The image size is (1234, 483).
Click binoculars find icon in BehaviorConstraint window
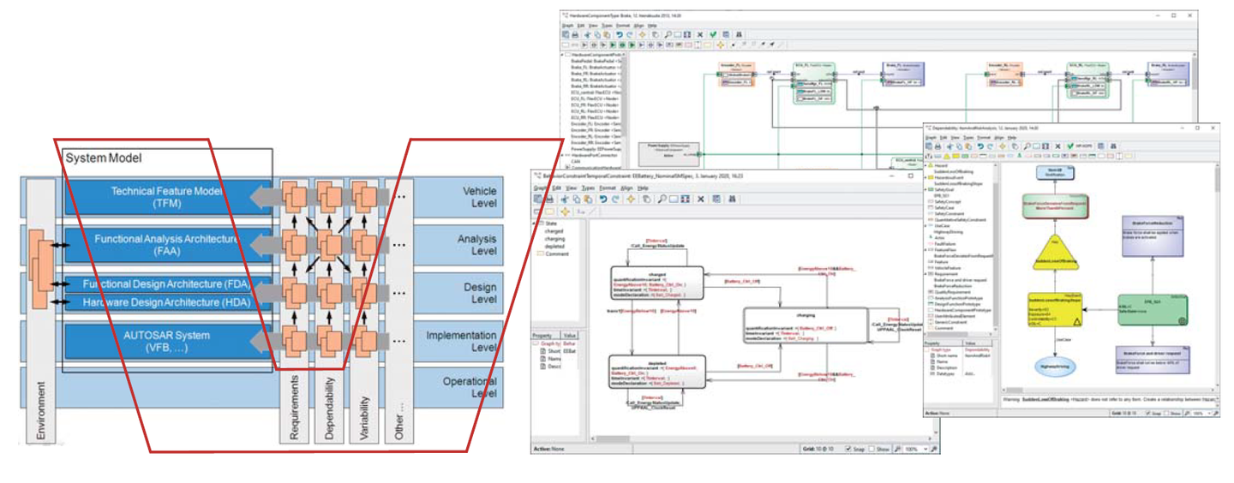[x=732, y=199]
